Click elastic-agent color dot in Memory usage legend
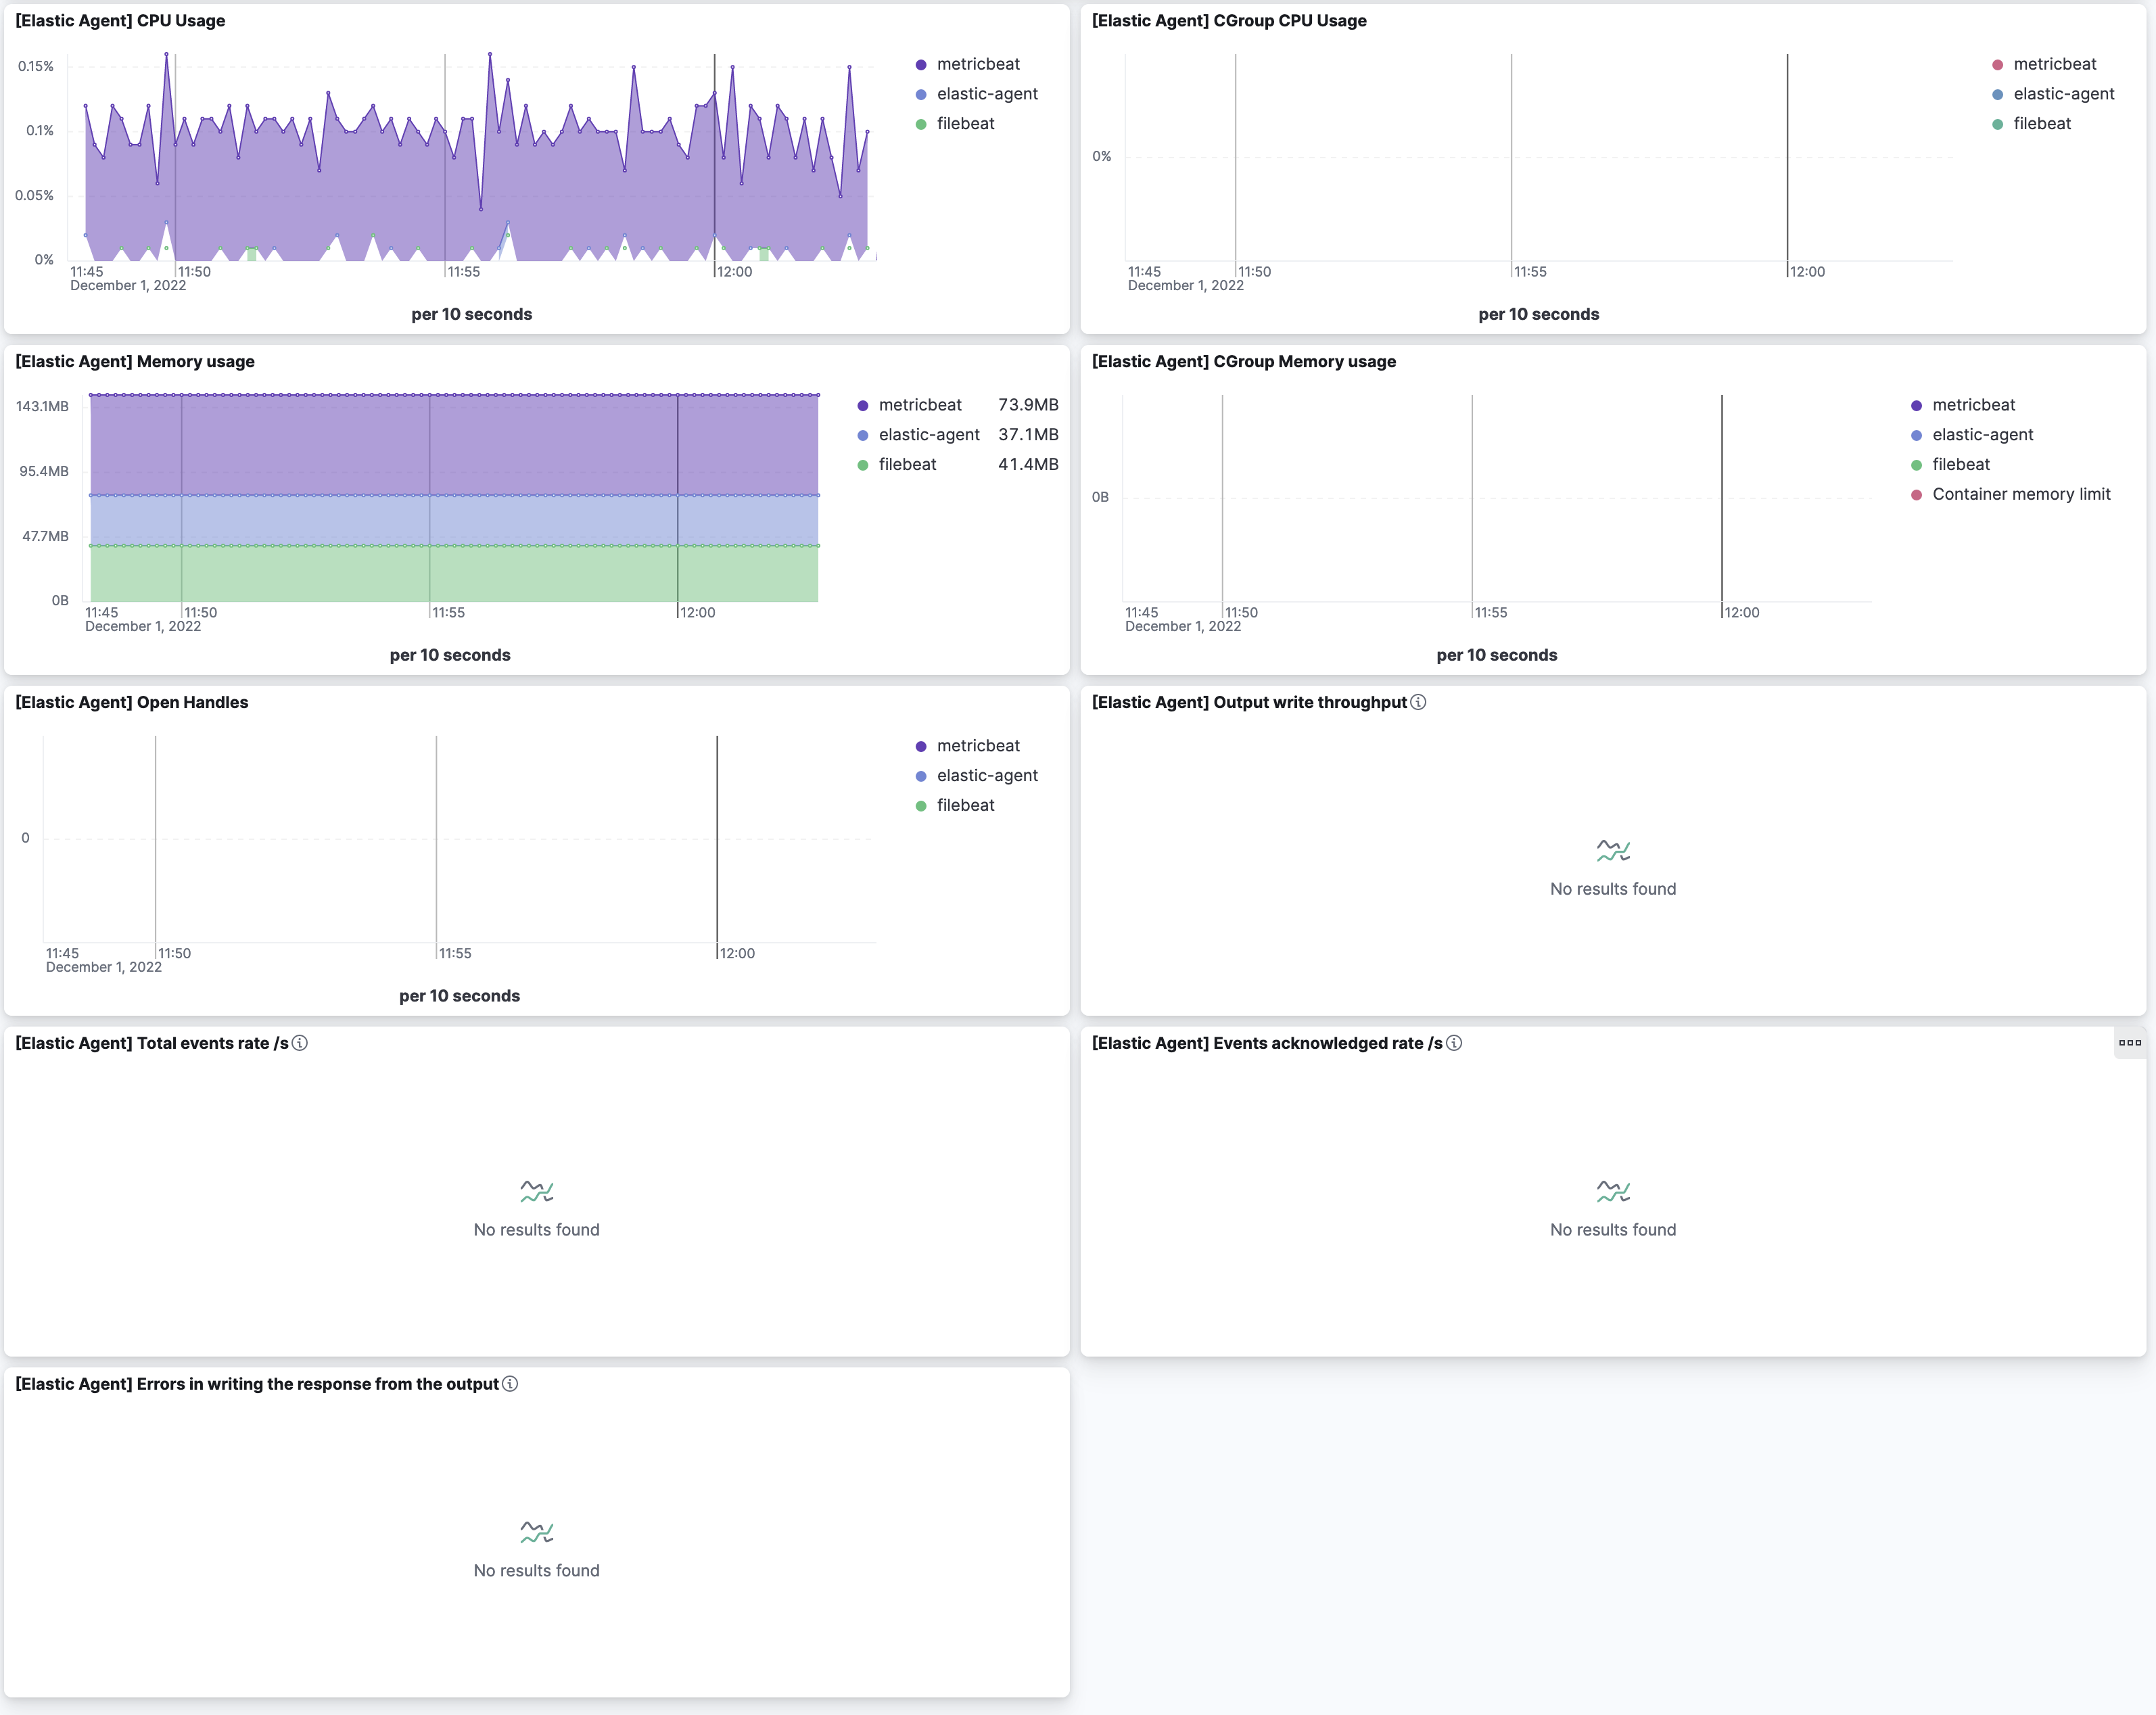The width and height of the screenshot is (2156, 1715). click(x=863, y=436)
